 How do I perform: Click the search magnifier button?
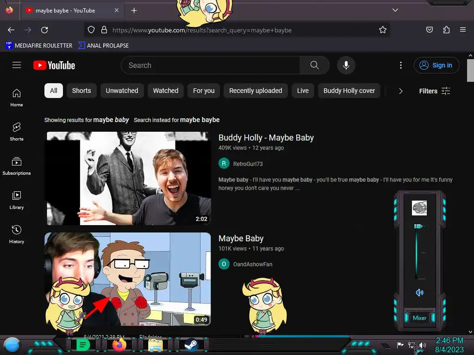(x=314, y=65)
